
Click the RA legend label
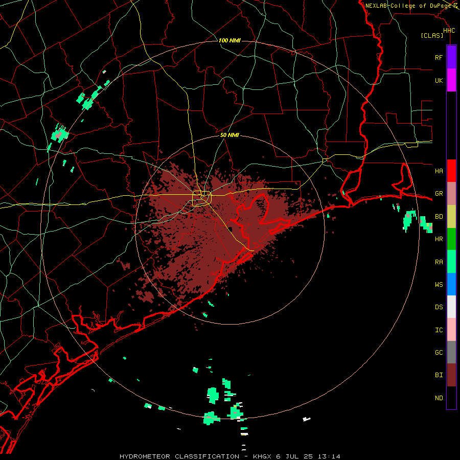coord(439,262)
